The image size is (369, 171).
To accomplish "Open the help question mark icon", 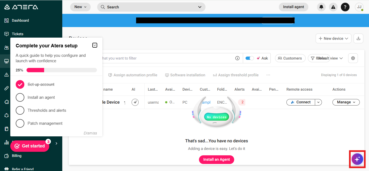I will click(345, 7).
